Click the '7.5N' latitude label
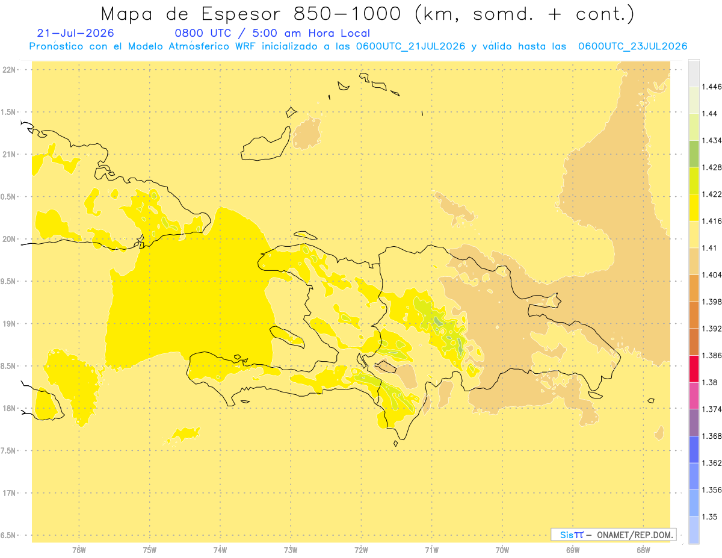The height and width of the screenshot is (558, 722). click(9, 451)
